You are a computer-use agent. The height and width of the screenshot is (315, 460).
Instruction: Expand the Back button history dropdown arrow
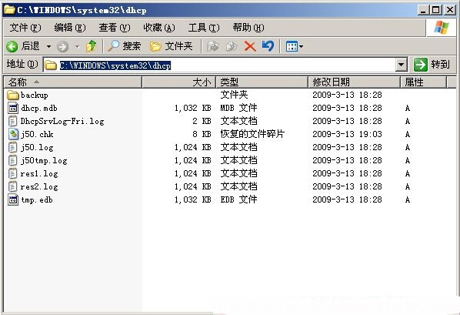pos(48,46)
